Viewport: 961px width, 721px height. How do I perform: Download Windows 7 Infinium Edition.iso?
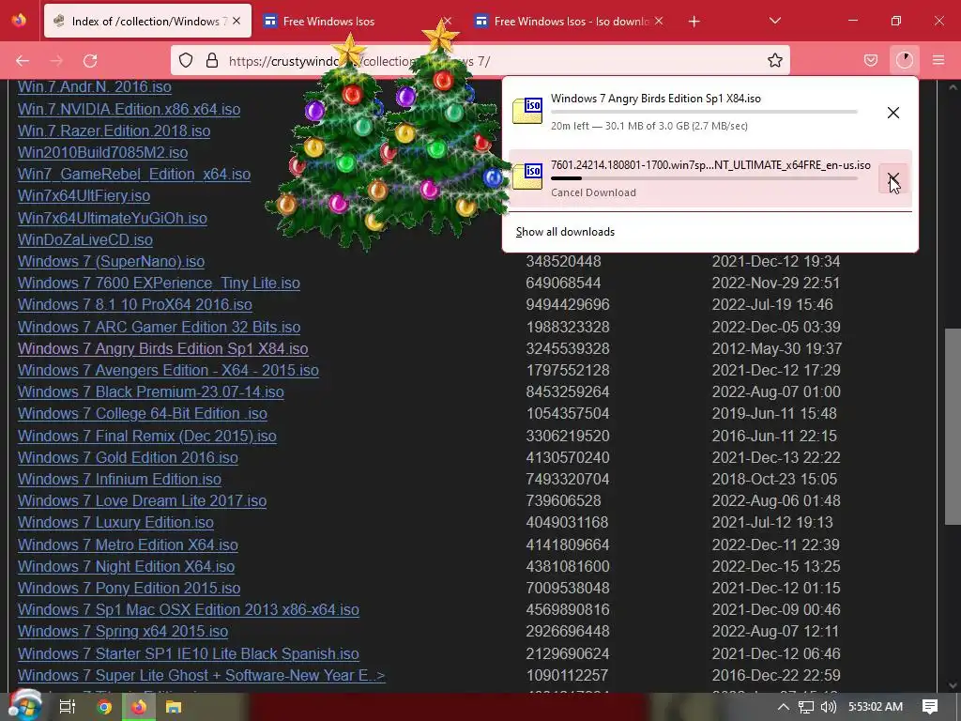pos(119,479)
